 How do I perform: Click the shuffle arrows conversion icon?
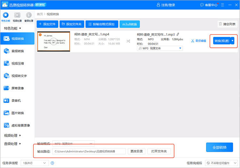128,41
